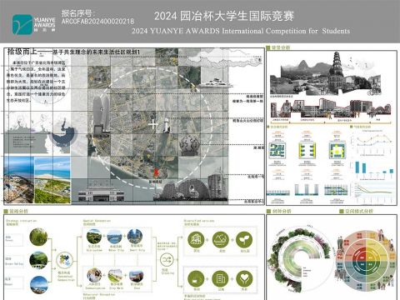Image resolution: width=400 pixels, height=300 pixels.
Task: Click the 'Green Valley' label box
Action: (x=14, y=262)
